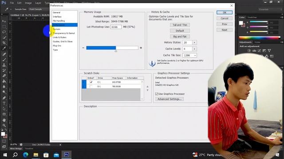Click the Levels adjustment icon
284x159 pixels.
pos(254,51)
